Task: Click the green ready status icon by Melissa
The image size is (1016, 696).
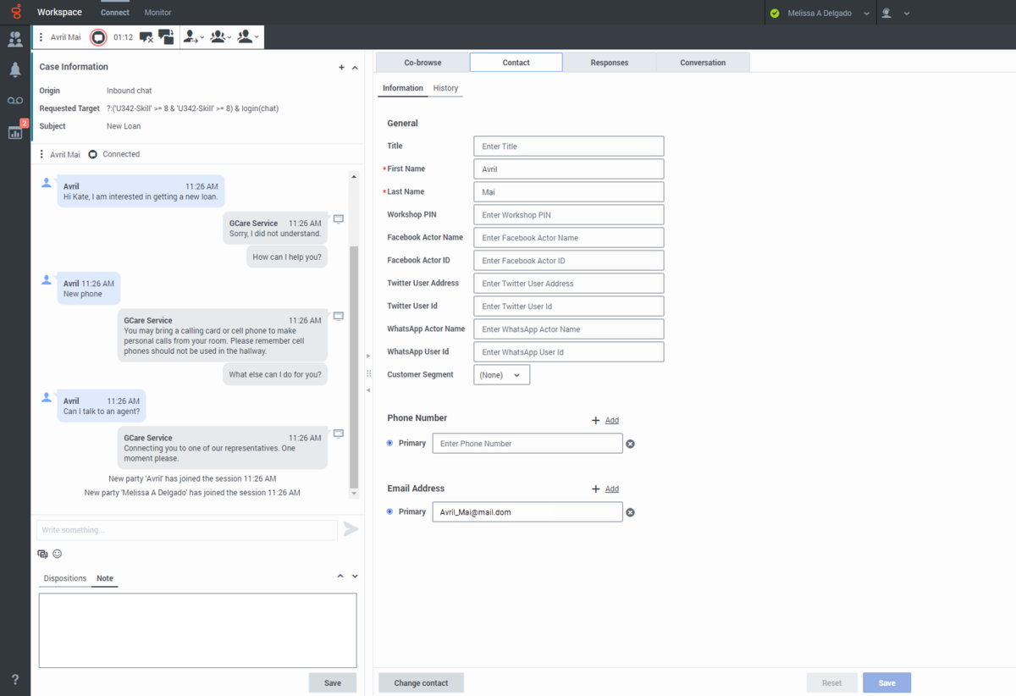Action: 775,14
